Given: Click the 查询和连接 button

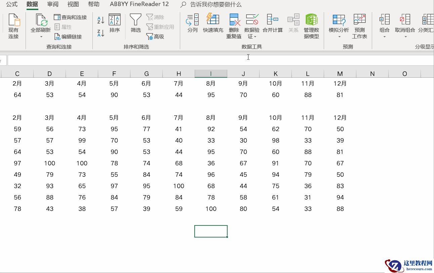Looking at the screenshot, I should (x=71, y=17).
